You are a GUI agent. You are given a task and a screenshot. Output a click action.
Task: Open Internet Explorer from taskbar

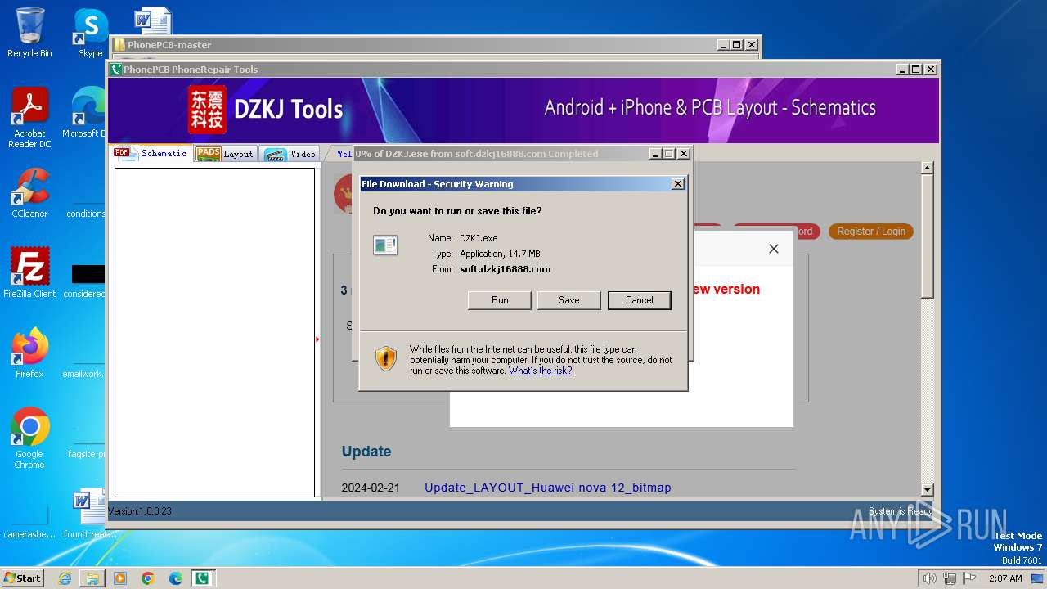pos(65,578)
